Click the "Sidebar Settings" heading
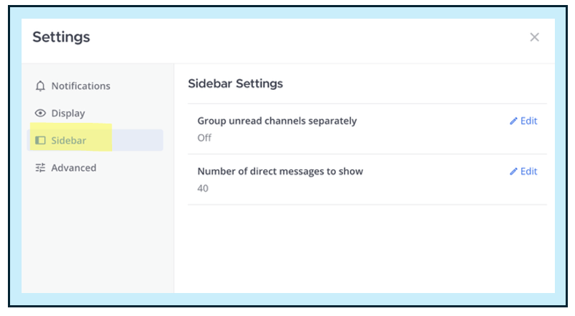The width and height of the screenshot is (575, 316). point(235,84)
